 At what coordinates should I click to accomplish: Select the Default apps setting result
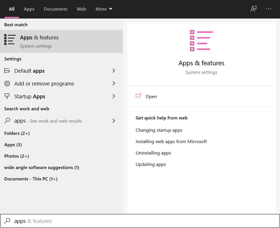pyautogui.click(x=61, y=71)
